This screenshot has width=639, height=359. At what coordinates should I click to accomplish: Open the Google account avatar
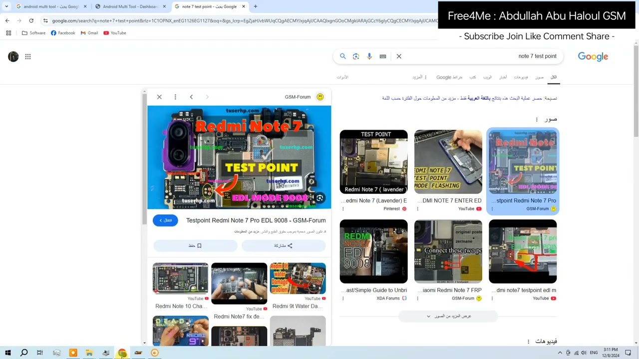tap(13, 57)
